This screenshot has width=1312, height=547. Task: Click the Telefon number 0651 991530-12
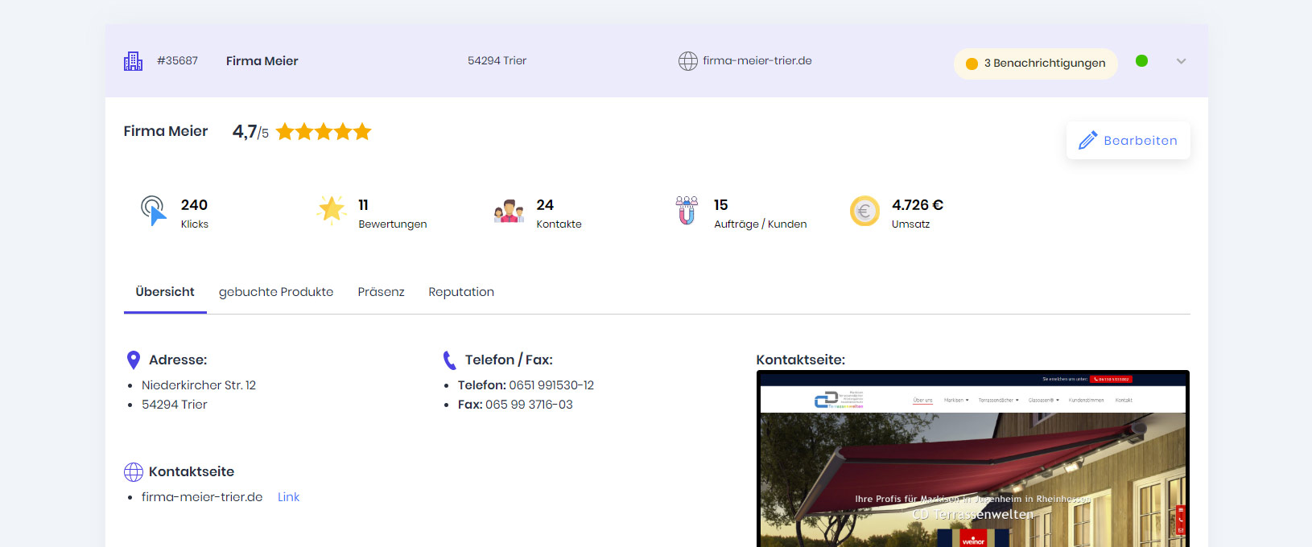(551, 385)
